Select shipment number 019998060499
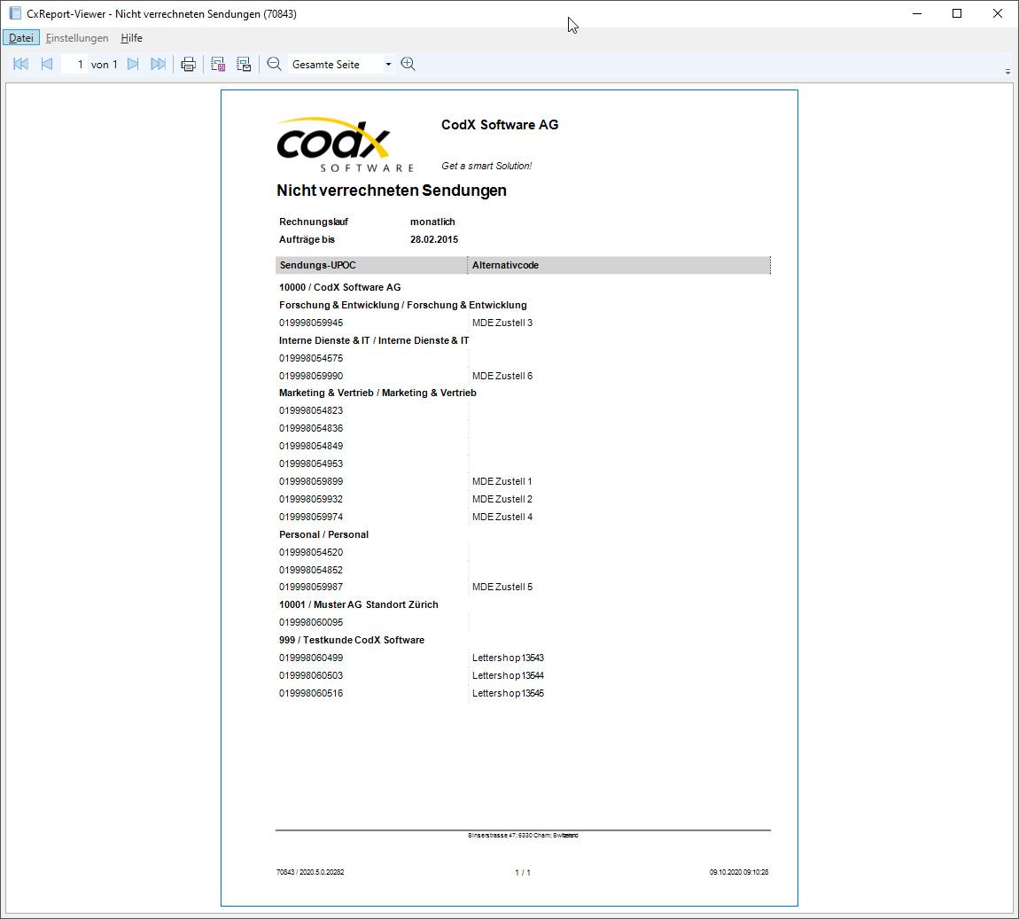This screenshot has height=919, width=1019. [311, 658]
